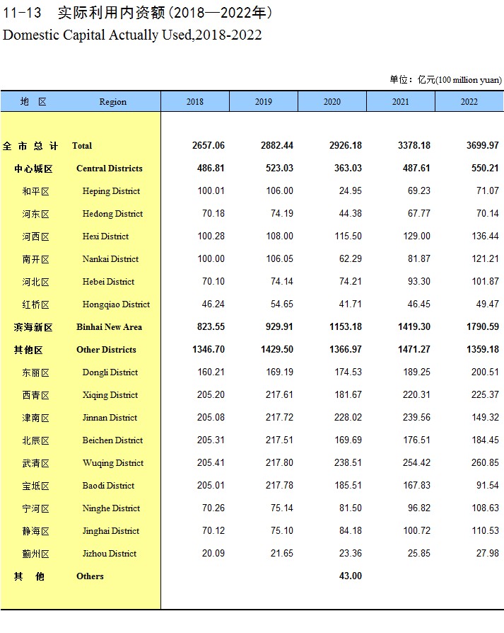Image resolution: width=504 pixels, height=633 pixels.
Task: Select the total value 2657.06
Action: [x=209, y=145]
